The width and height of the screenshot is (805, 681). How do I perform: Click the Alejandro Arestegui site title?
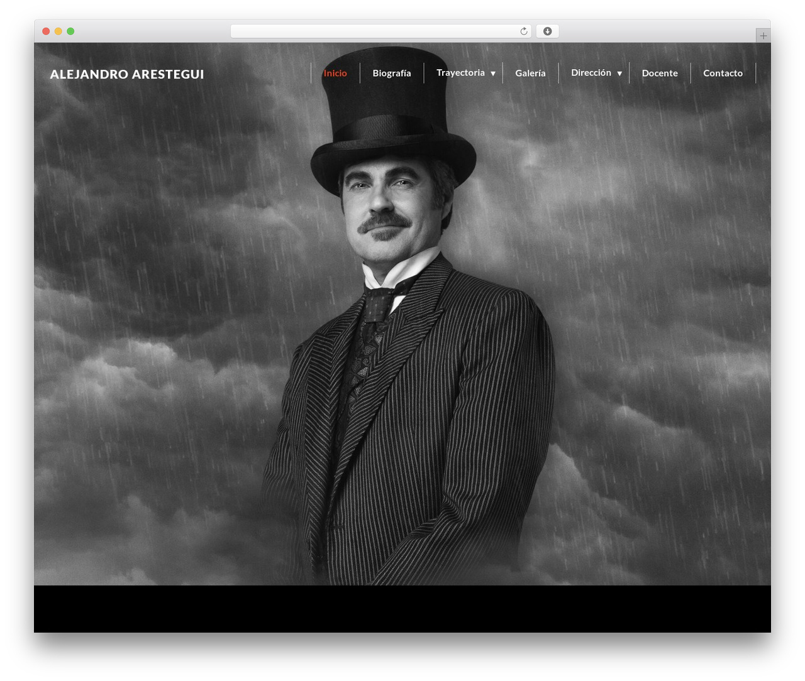click(x=127, y=74)
